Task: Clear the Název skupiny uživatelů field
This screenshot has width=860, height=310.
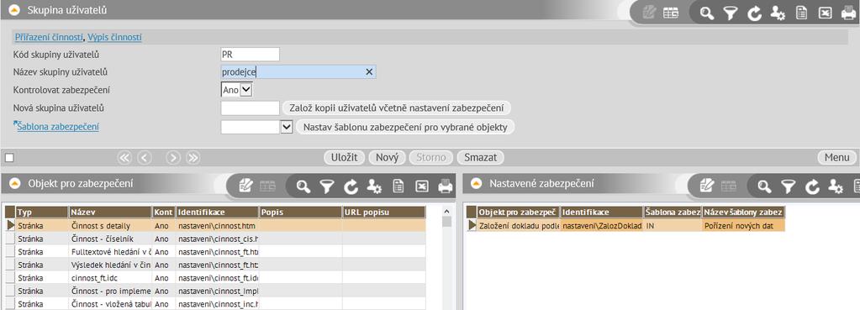Action: pos(369,71)
